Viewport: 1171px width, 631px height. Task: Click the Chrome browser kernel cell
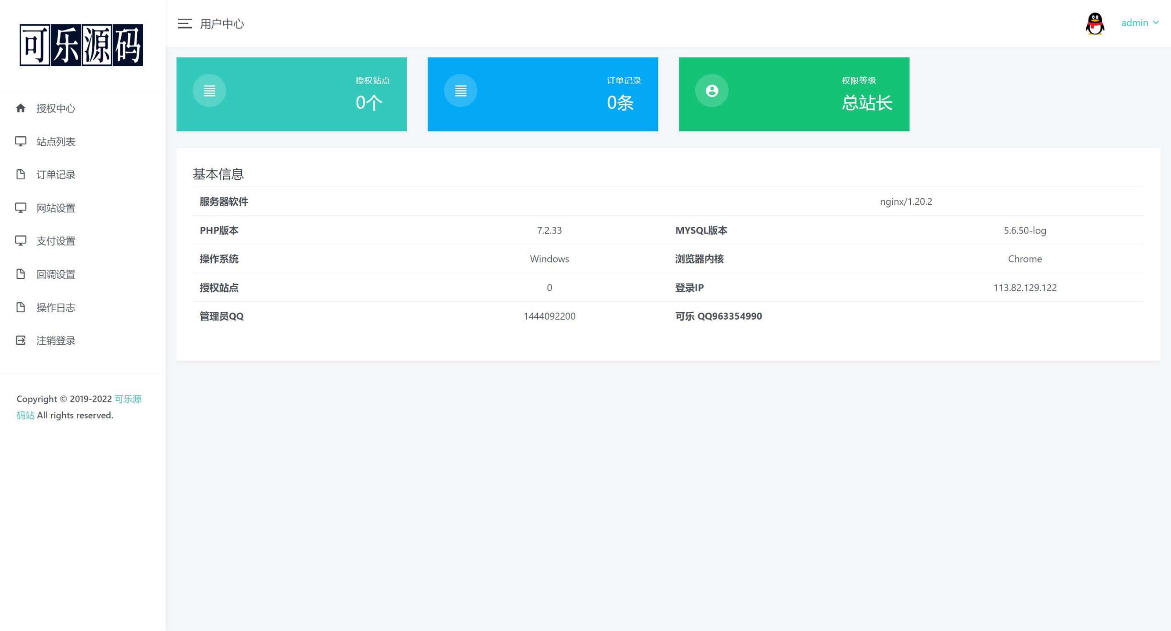point(1025,259)
